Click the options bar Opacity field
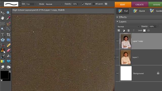 pyautogui.click(x=75, y=4)
